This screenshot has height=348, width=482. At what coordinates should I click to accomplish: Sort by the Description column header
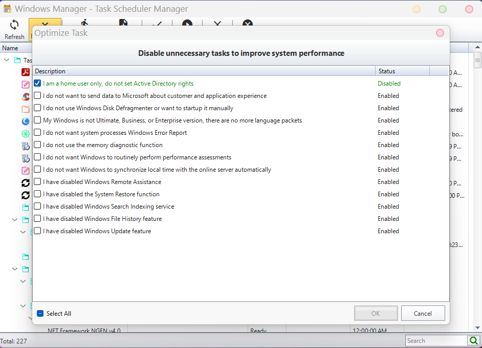pos(204,71)
